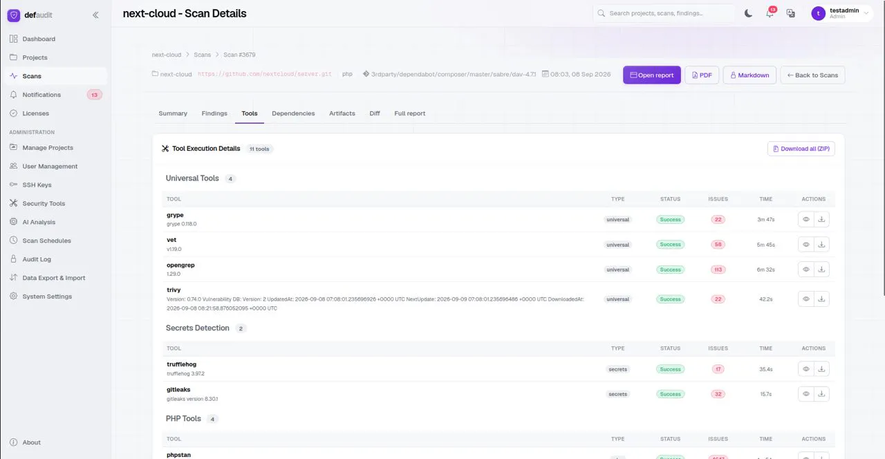
Task: Open Manage Projects in the sidebar
Action: [x=55, y=147]
